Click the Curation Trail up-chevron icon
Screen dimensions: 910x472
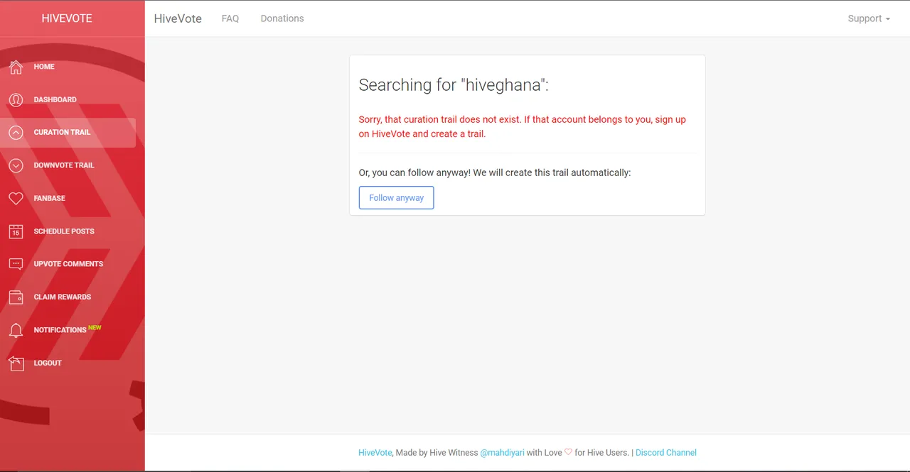(16, 133)
